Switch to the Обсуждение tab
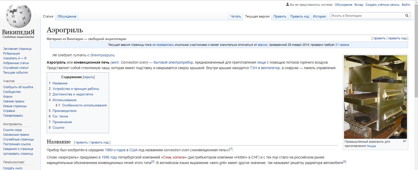This screenshot has height=170, width=418. (x=67, y=16)
